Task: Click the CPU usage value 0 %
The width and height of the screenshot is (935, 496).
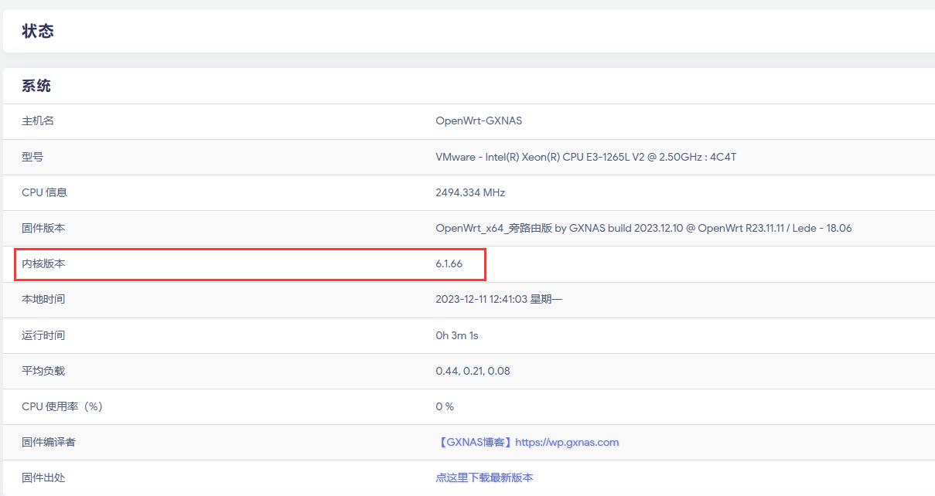Action: click(x=445, y=406)
